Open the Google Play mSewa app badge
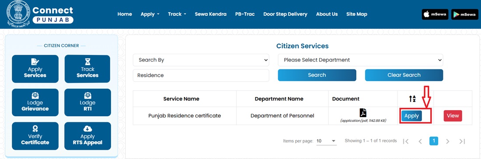Image resolution: width=481 pixels, height=159 pixels. (x=465, y=14)
